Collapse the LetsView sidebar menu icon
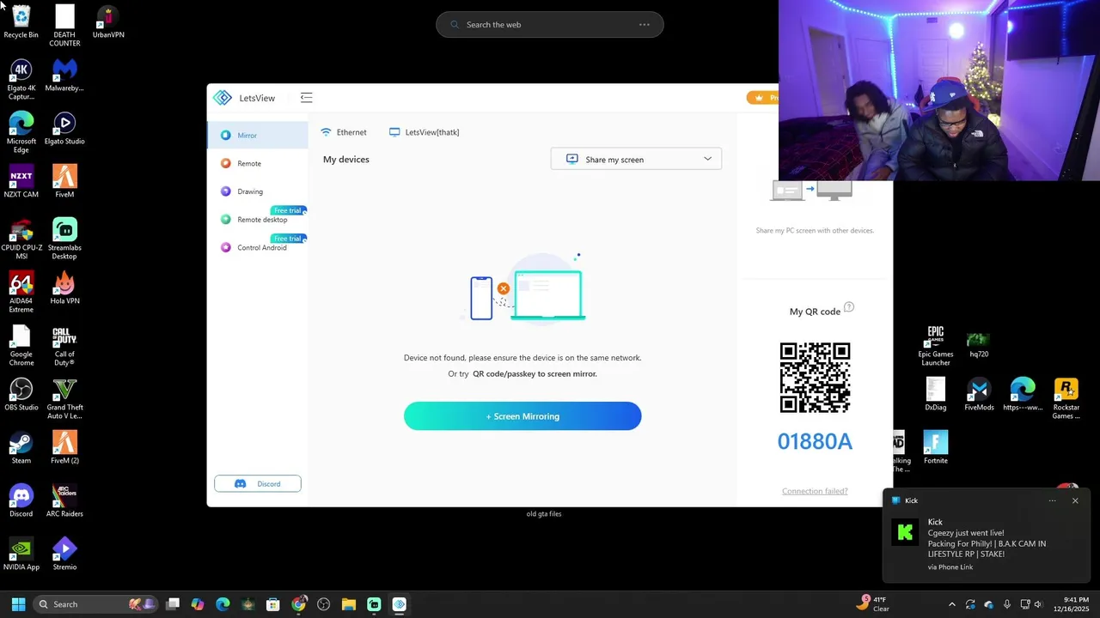1100x618 pixels. click(x=306, y=98)
